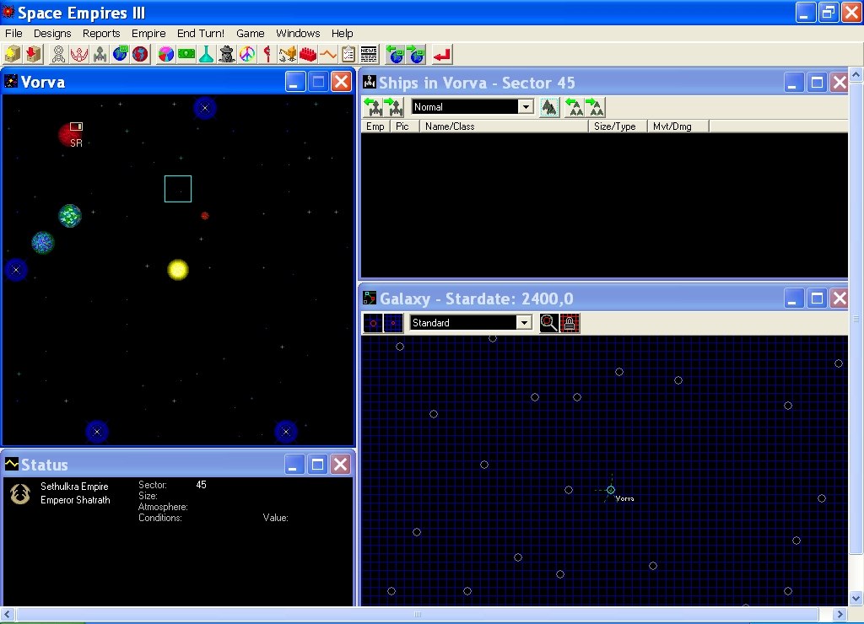Open intelligence via the spy figure icon
This screenshot has width=864, height=624.
[226, 55]
